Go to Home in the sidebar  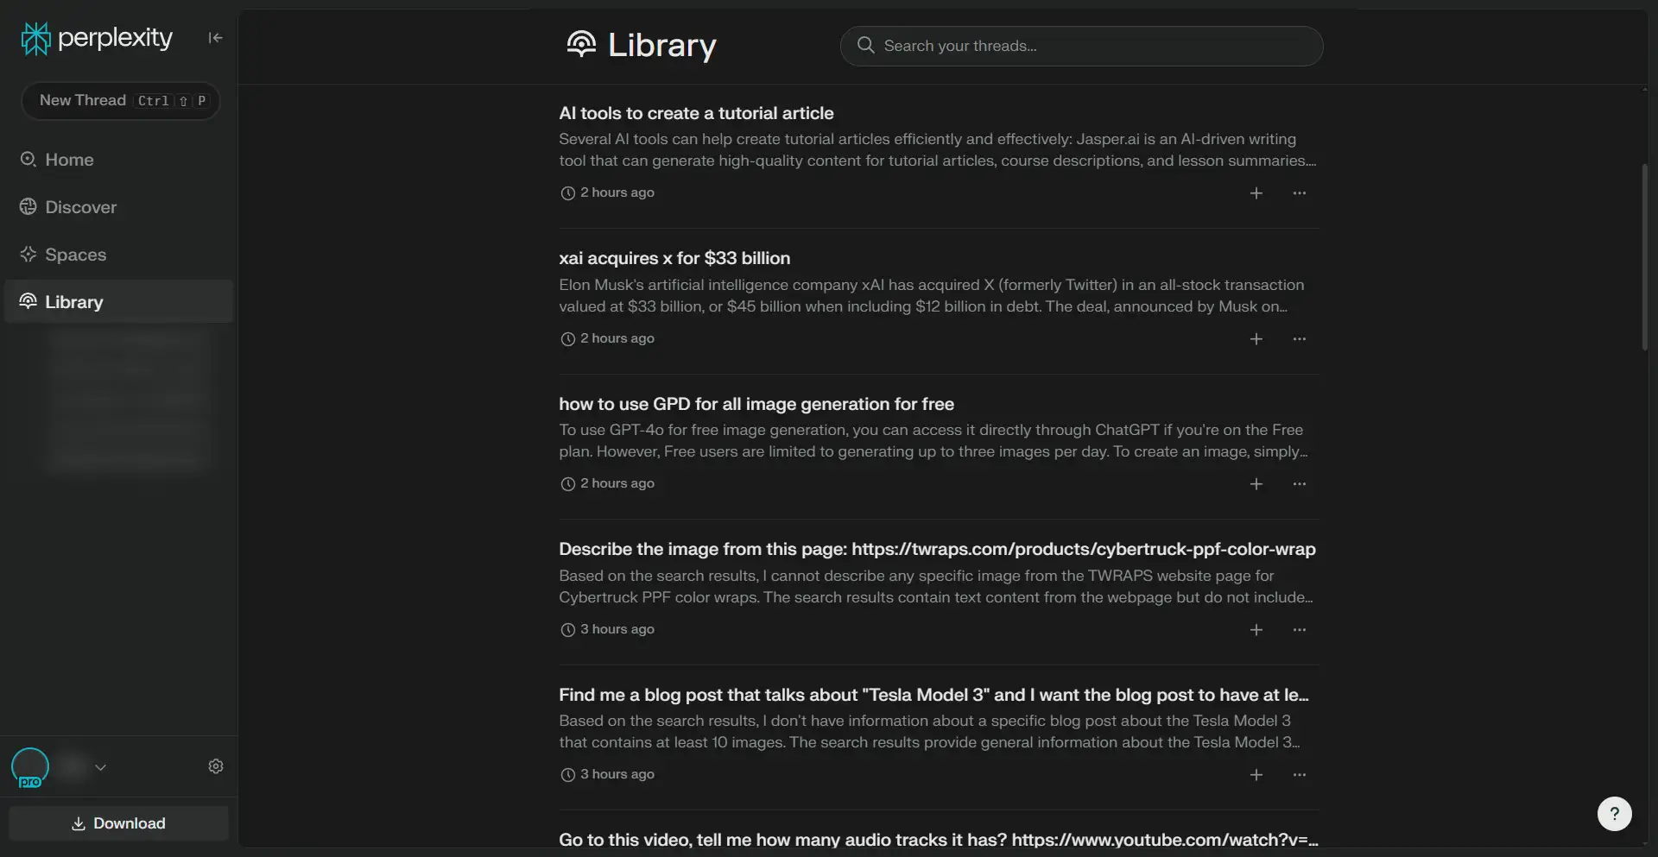click(x=69, y=160)
